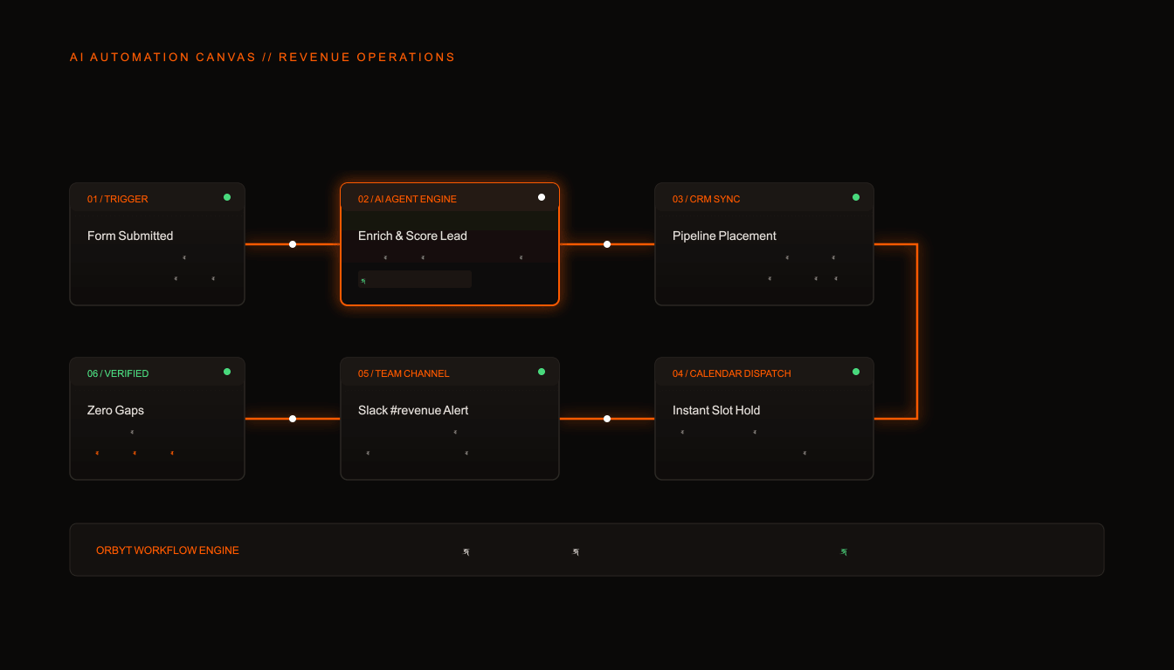1174x670 pixels.
Task: Click the green status dot on CRM Sync
Action: [856, 197]
